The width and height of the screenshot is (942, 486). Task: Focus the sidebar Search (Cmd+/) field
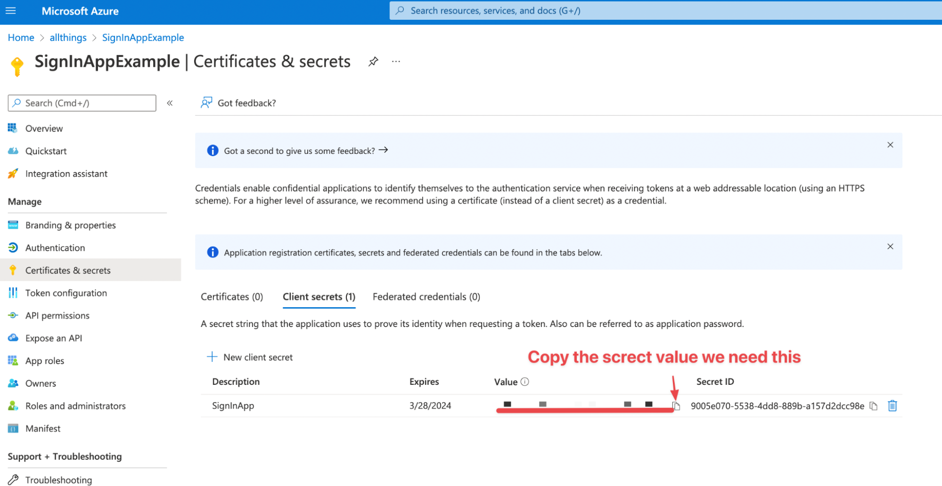pos(82,103)
